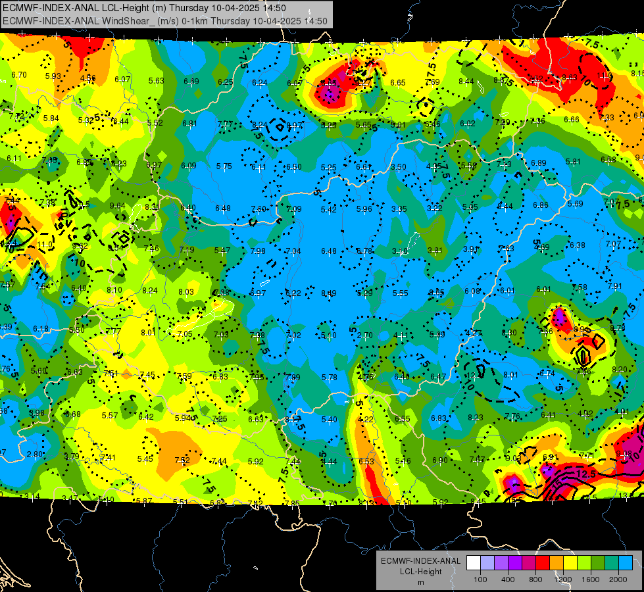This screenshot has width=644, height=592.
Task: Click the teal legend swatch
Action: tap(612, 562)
